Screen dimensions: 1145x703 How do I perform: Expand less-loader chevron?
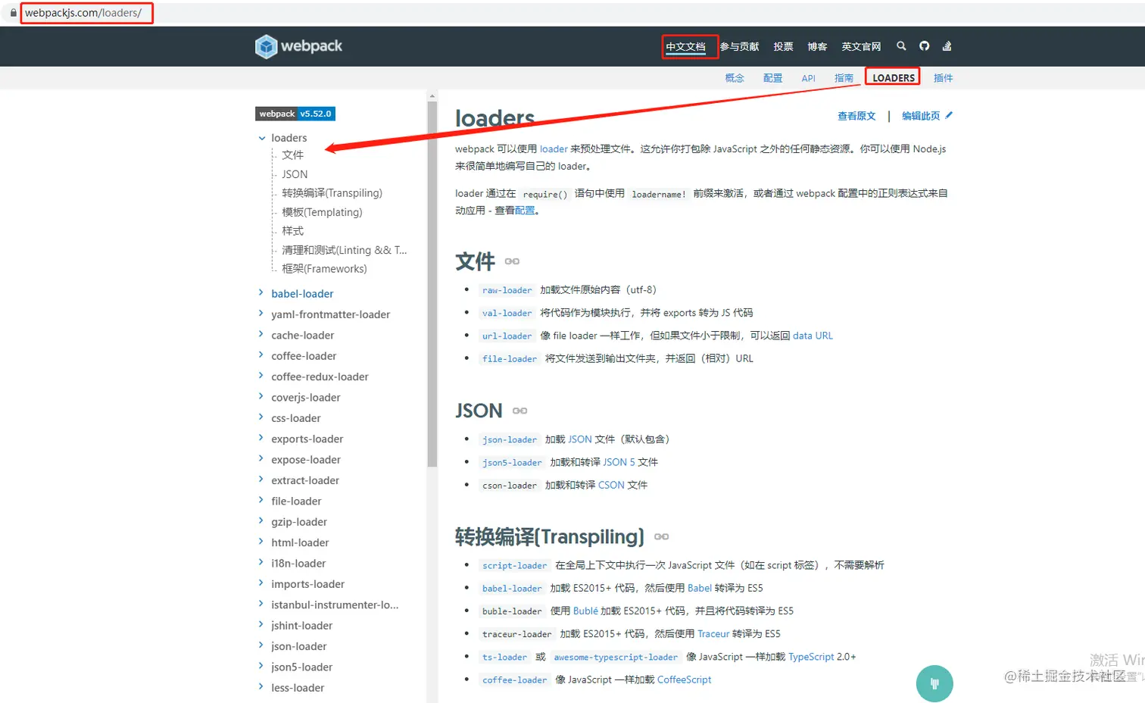point(261,686)
